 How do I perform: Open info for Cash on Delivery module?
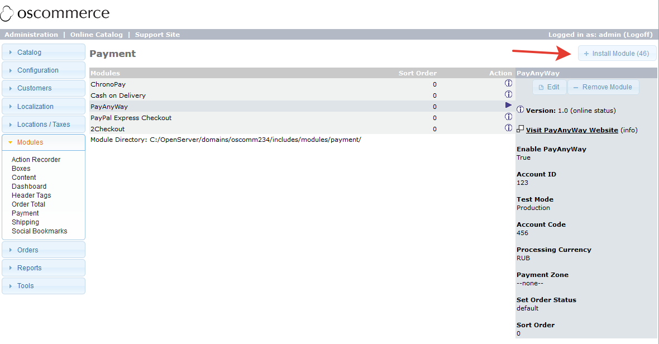coord(508,94)
